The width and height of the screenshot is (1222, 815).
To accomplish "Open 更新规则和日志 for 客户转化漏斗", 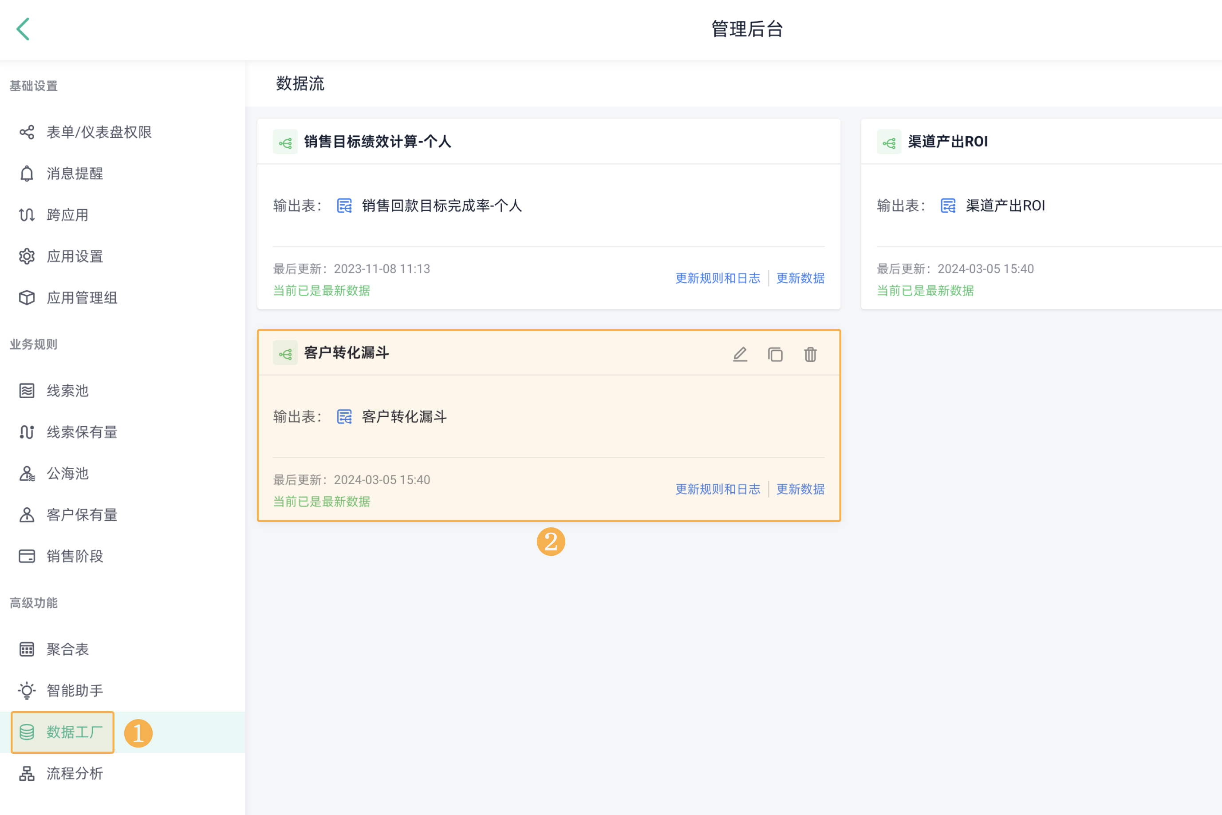I will [717, 489].
